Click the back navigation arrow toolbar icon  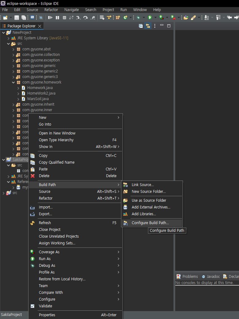click(230, 18)
